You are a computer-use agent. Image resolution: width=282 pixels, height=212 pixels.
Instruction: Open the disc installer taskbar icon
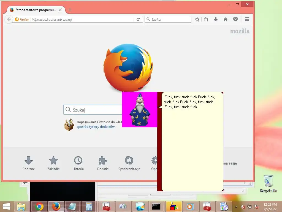[x=224, y=206]
